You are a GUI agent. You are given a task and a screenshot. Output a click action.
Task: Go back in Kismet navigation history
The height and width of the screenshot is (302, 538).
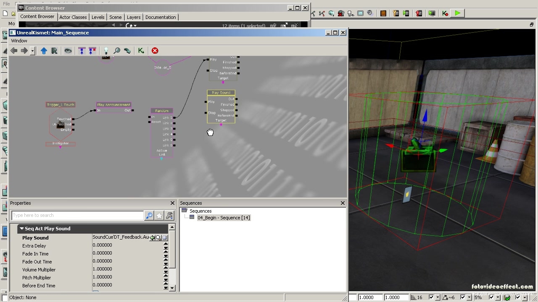point(14,51)
